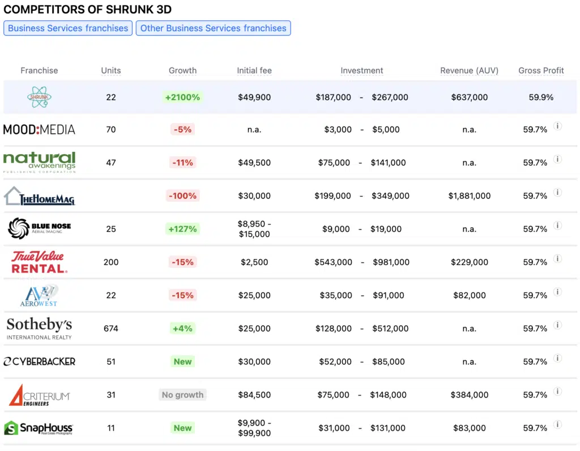Viewport: 580px width, 451px height.
Task: Click the +2100% growth badge
Action: (182, 97)
